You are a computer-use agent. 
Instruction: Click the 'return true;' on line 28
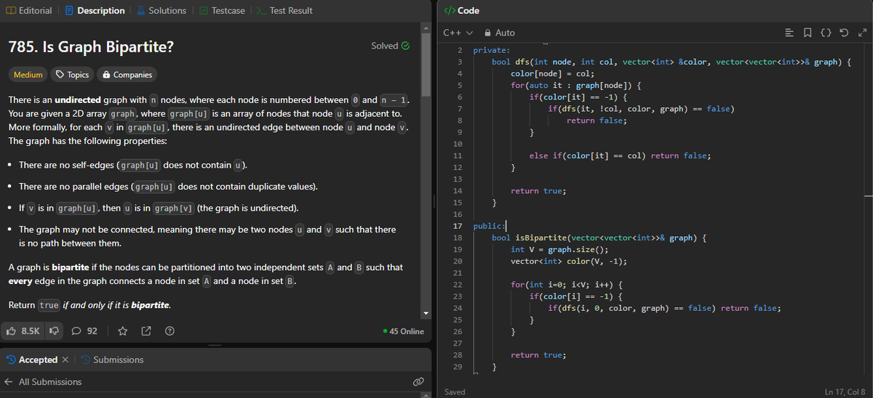(538, 355)
